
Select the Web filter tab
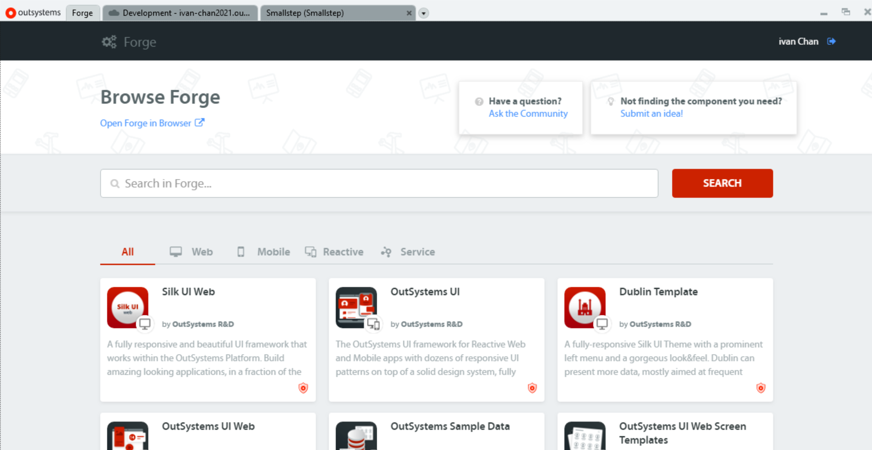(x=191, y=252)
